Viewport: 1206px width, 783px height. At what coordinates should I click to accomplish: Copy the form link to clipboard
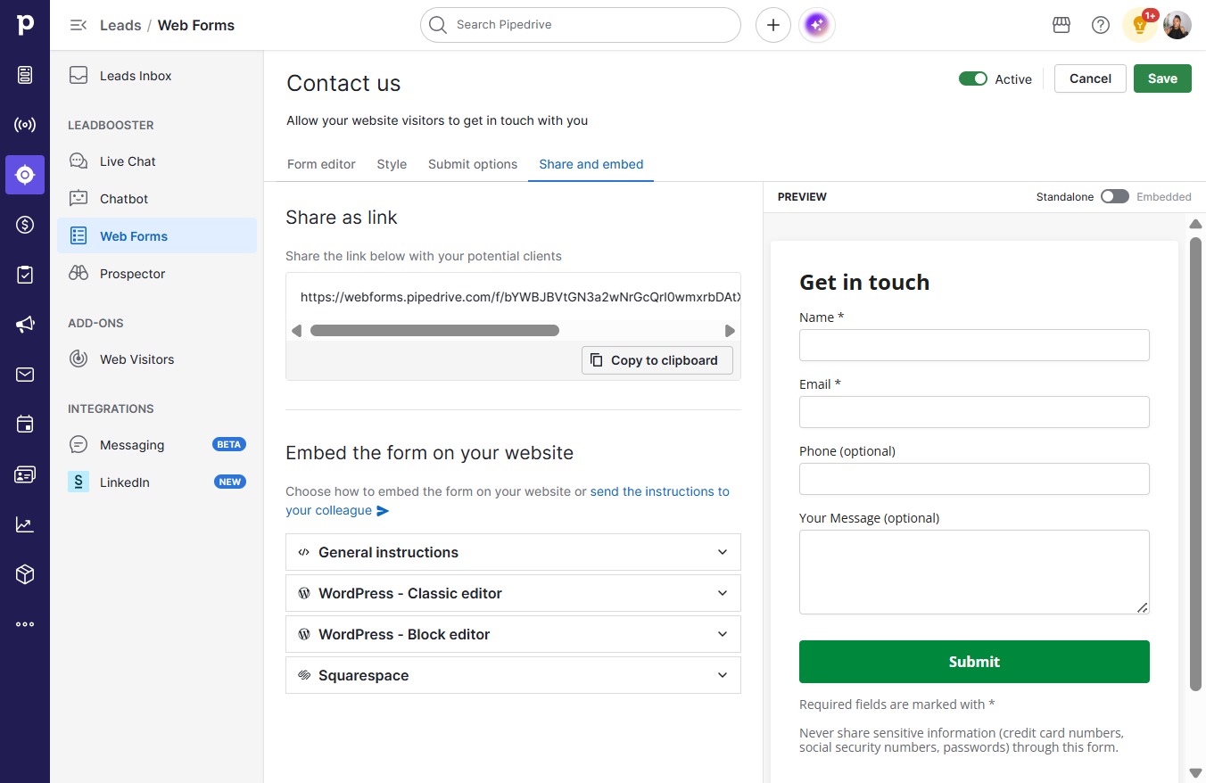pos(657,360)
